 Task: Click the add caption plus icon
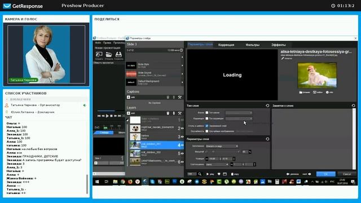click(x=128, y=98)
